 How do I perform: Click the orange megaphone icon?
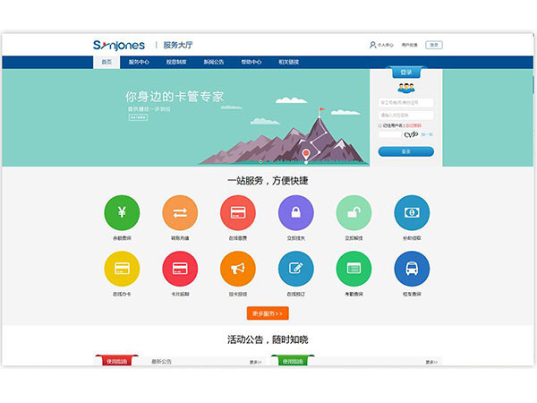coord(237,269)
